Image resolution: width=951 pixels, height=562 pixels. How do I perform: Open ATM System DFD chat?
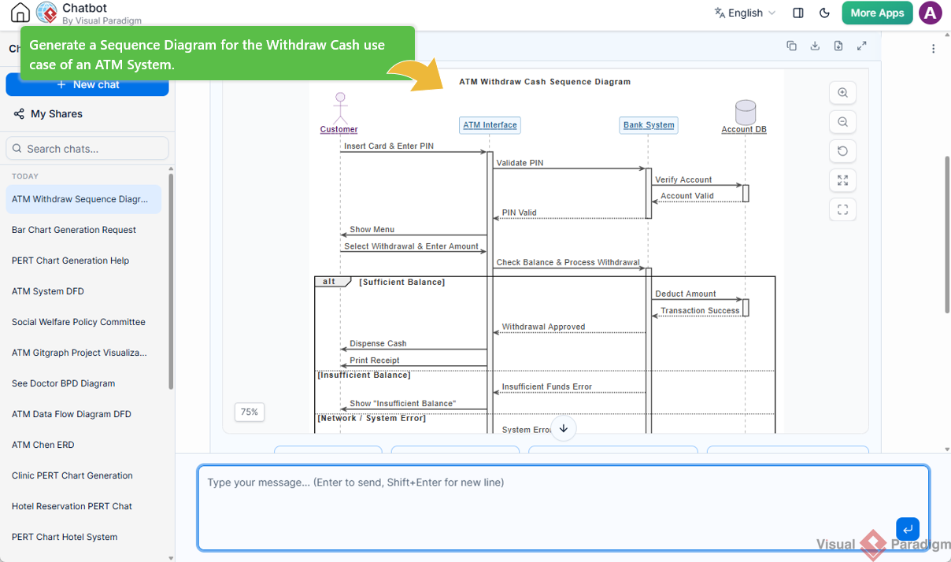click(x=83, y=291)
